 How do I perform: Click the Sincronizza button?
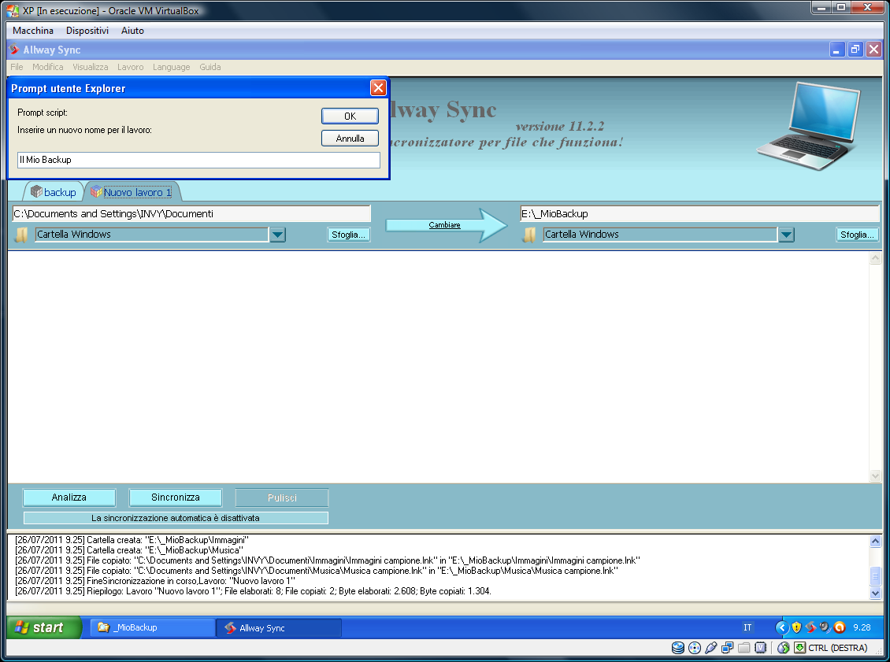pyautogui.click(x=176, y=497)
